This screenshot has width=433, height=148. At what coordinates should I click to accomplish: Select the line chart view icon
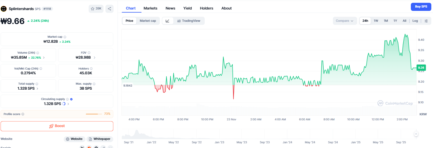[167, 21]
